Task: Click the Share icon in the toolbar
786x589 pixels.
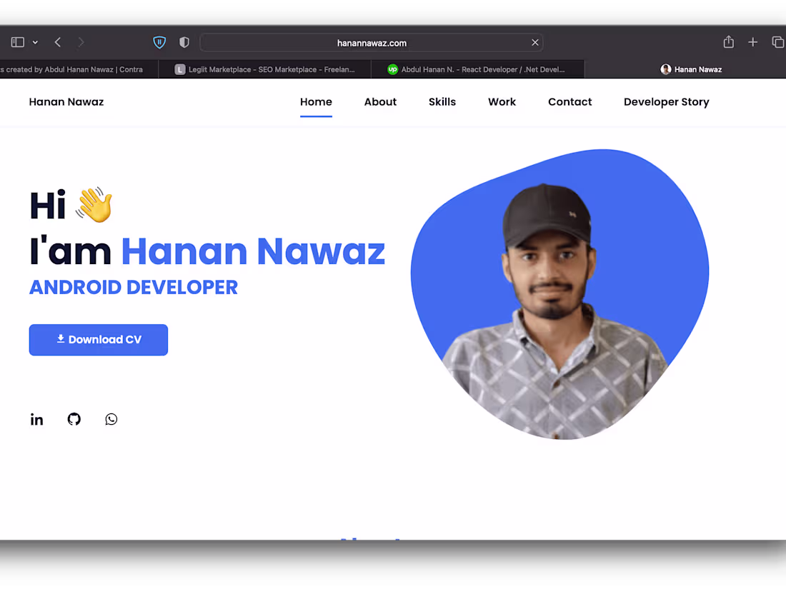Action: 728,42
